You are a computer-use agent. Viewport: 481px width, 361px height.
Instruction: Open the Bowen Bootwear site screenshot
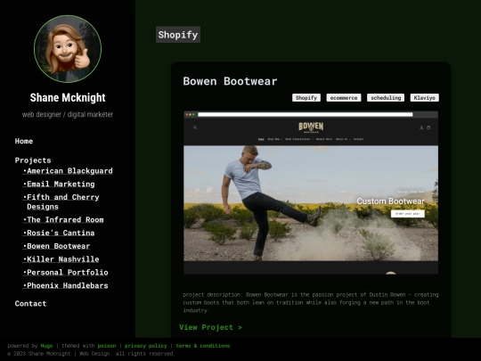point(311,193)
